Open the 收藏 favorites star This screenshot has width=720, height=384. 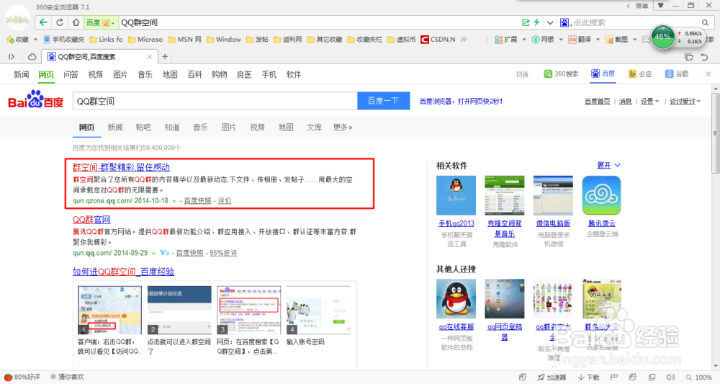pyautogui.click(x=17, y=40)
